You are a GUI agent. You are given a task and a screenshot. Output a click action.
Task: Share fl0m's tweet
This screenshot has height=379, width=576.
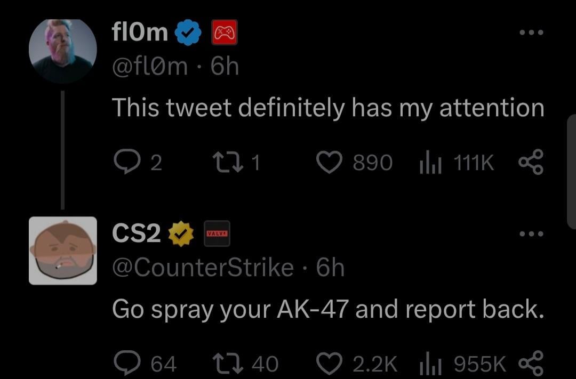(x=531, y=163)
